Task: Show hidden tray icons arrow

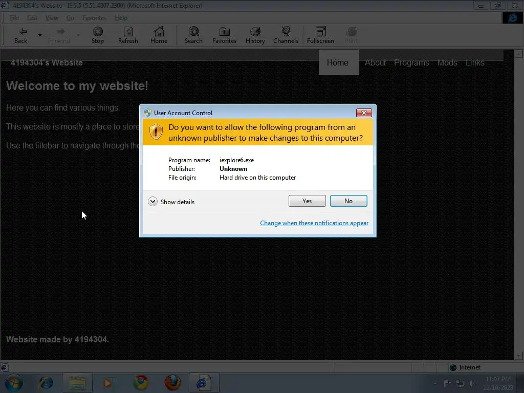Action: coord(435,383)
